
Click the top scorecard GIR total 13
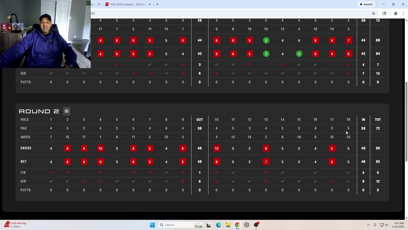[378, 73]
